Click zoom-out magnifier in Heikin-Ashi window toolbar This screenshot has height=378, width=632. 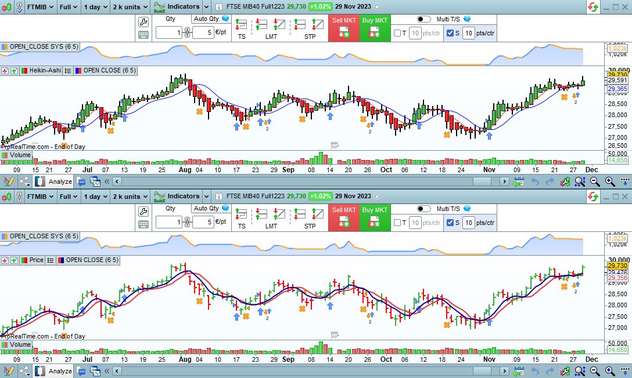click(595, 182)
